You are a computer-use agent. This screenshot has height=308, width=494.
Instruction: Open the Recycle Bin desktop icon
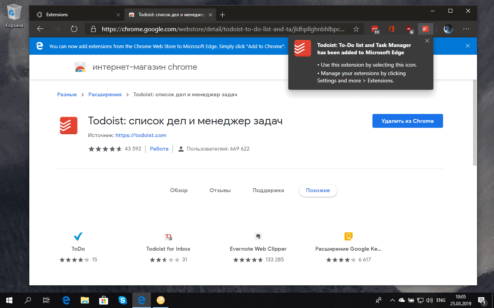pos(14,15)
